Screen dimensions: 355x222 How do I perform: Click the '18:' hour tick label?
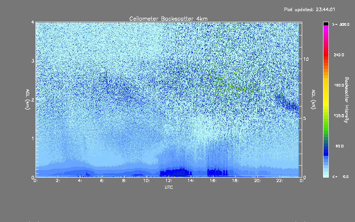click(235, 181)
